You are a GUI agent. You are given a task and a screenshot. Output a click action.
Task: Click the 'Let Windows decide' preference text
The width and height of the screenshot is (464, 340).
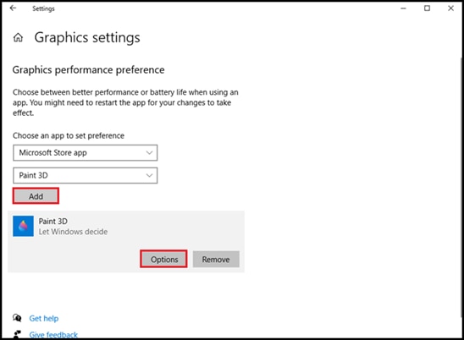click(73, 232)
